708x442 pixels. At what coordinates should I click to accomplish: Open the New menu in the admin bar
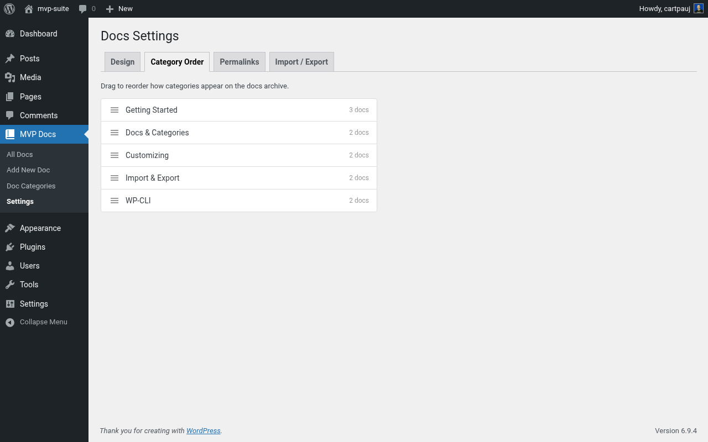119,8
